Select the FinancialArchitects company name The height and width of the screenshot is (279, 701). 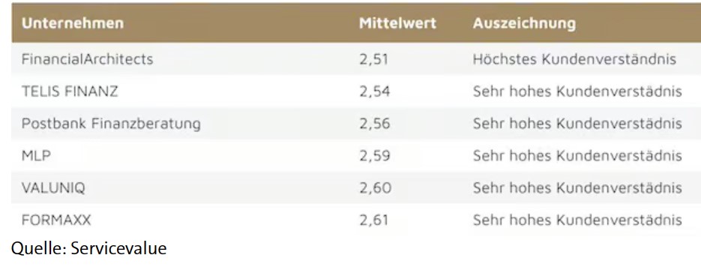click(x=87, y=59)
